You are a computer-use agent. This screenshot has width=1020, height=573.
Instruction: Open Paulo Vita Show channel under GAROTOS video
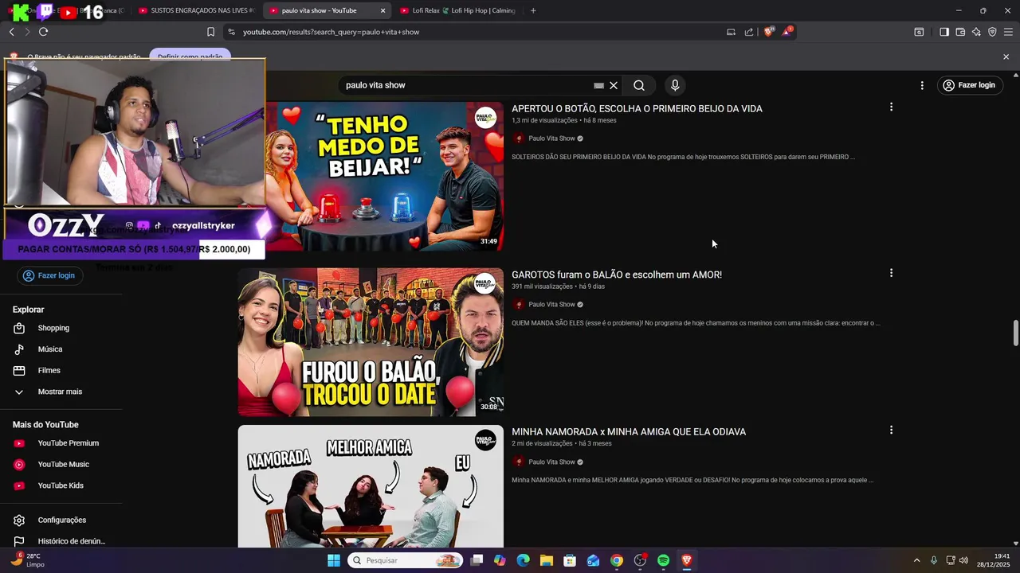[551, 304]
